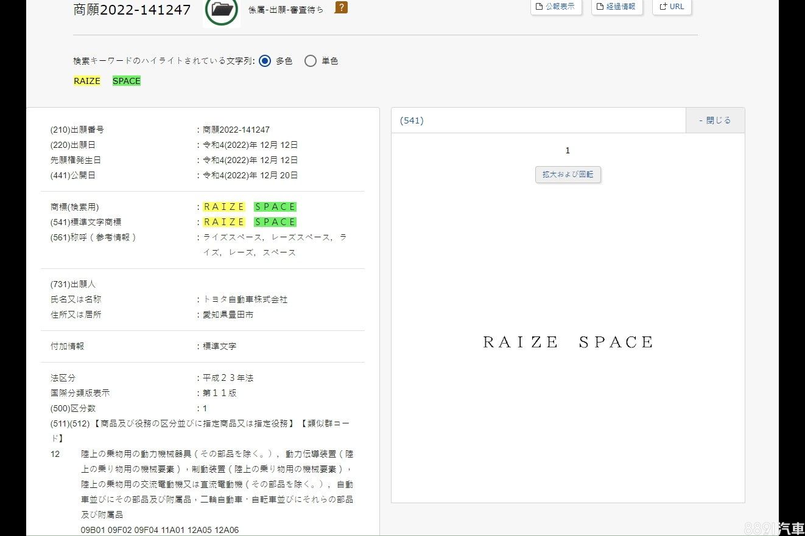Image resolution: width=805 pixels, height=536 pixels.
Task: Click the 付加情報 value 標準文字
Action: 220,346
